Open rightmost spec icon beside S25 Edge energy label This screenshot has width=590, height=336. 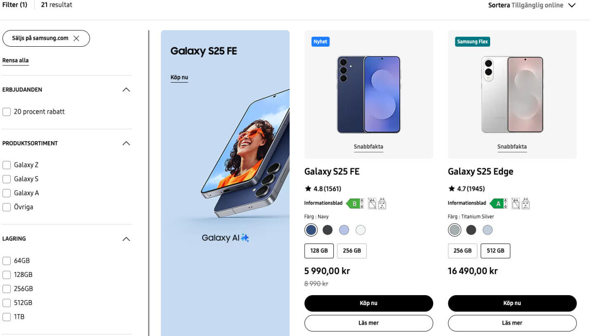(526, 204)
